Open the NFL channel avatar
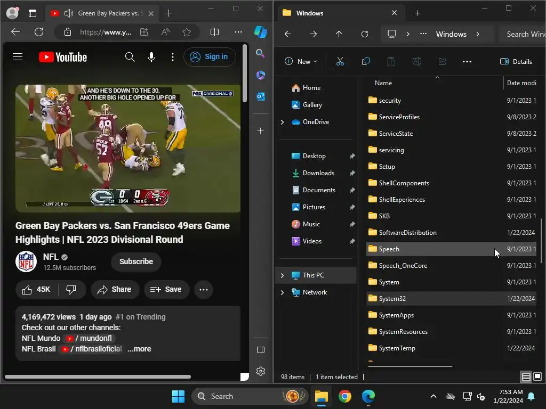This screenshot has width=546, height=409. [26, 261]
